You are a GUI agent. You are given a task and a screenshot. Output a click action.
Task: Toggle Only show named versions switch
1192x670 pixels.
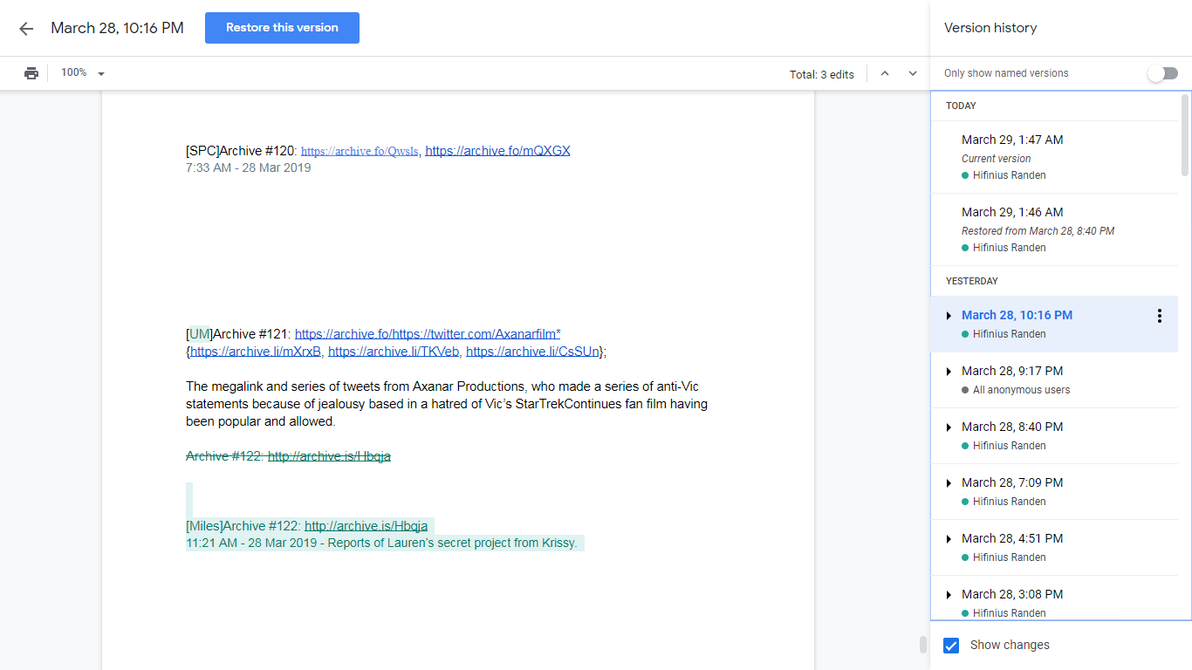pos(1162,73)
